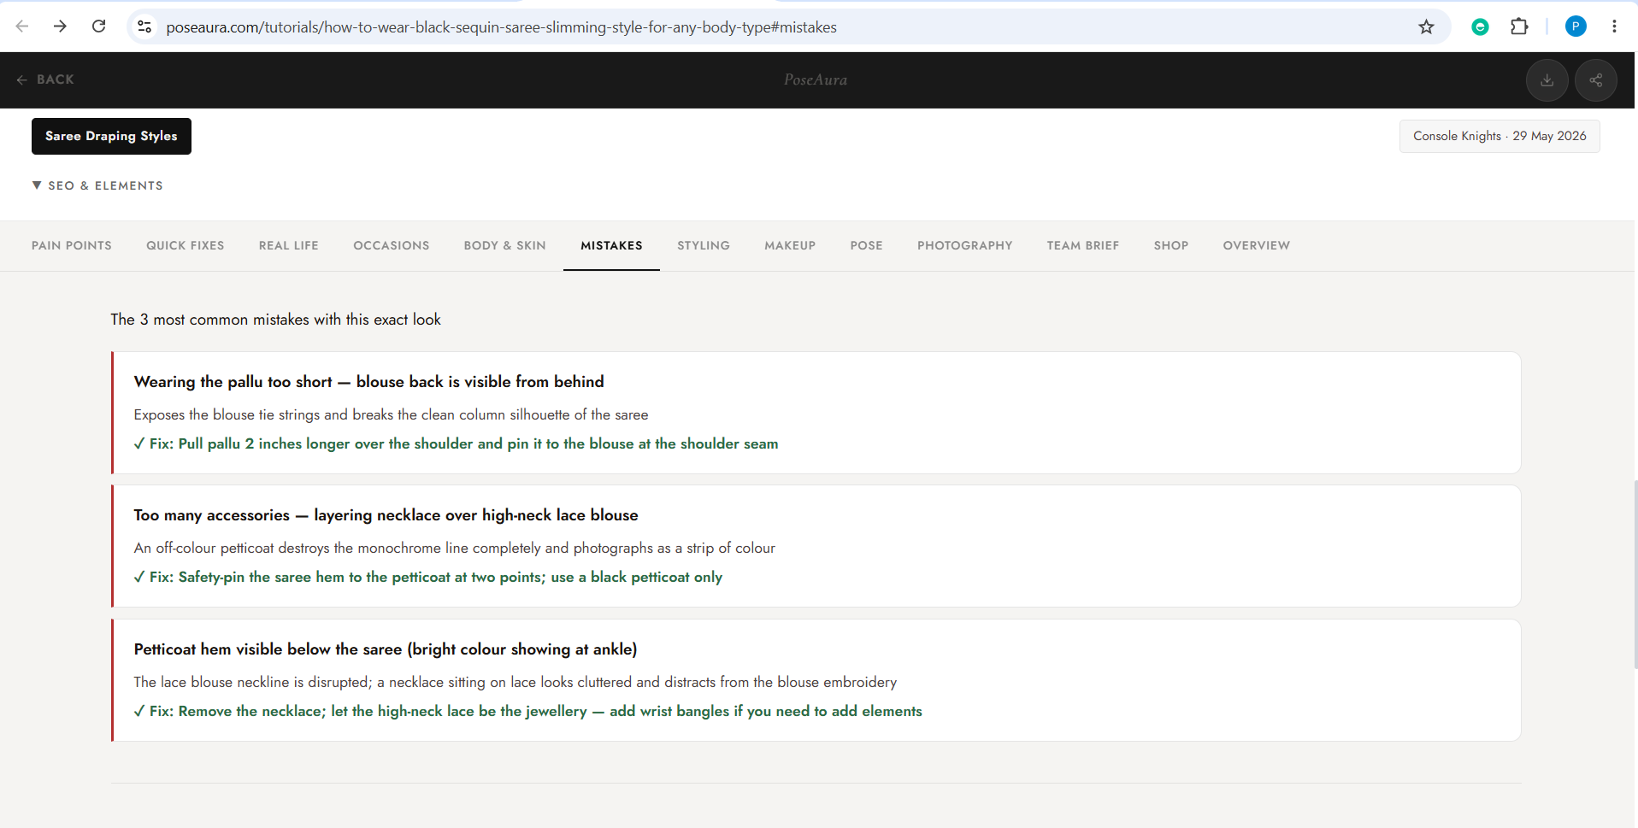
Task: Reload the page
Action: (99, 26)
